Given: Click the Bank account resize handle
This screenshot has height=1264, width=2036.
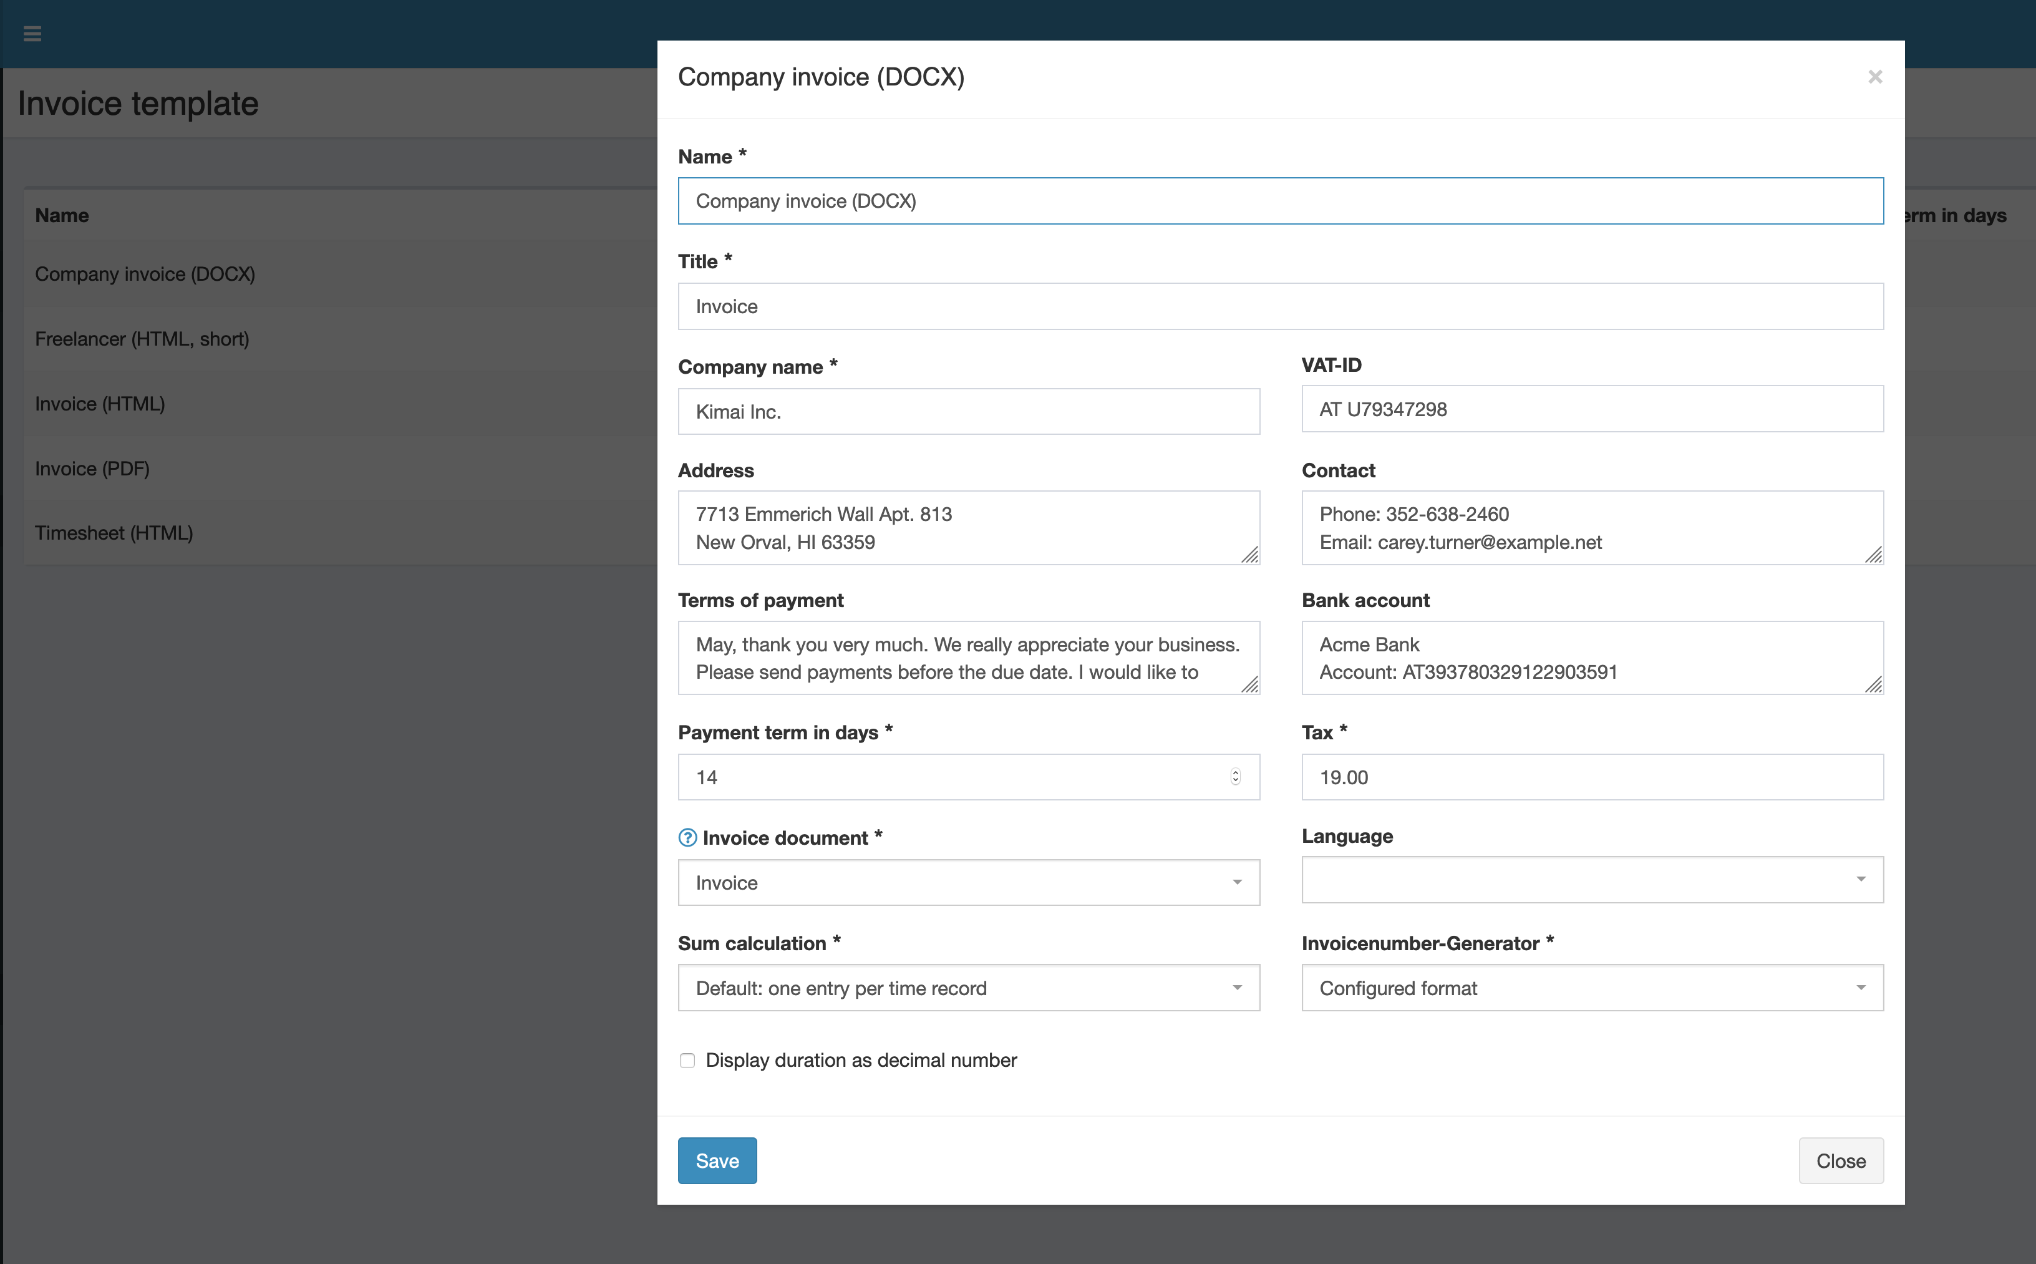Looking at the screenshot, I should pyautogui.click(x=1873, y=684).
